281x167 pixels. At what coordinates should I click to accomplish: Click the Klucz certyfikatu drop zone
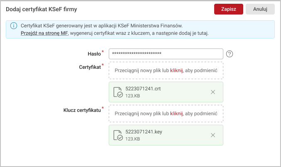[166, 113]
